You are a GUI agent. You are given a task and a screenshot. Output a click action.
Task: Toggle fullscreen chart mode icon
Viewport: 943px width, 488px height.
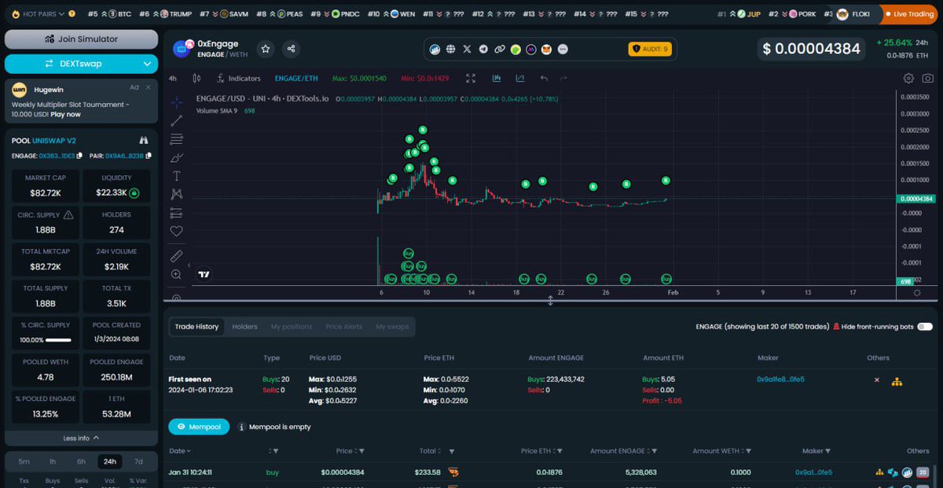(471, 79)
